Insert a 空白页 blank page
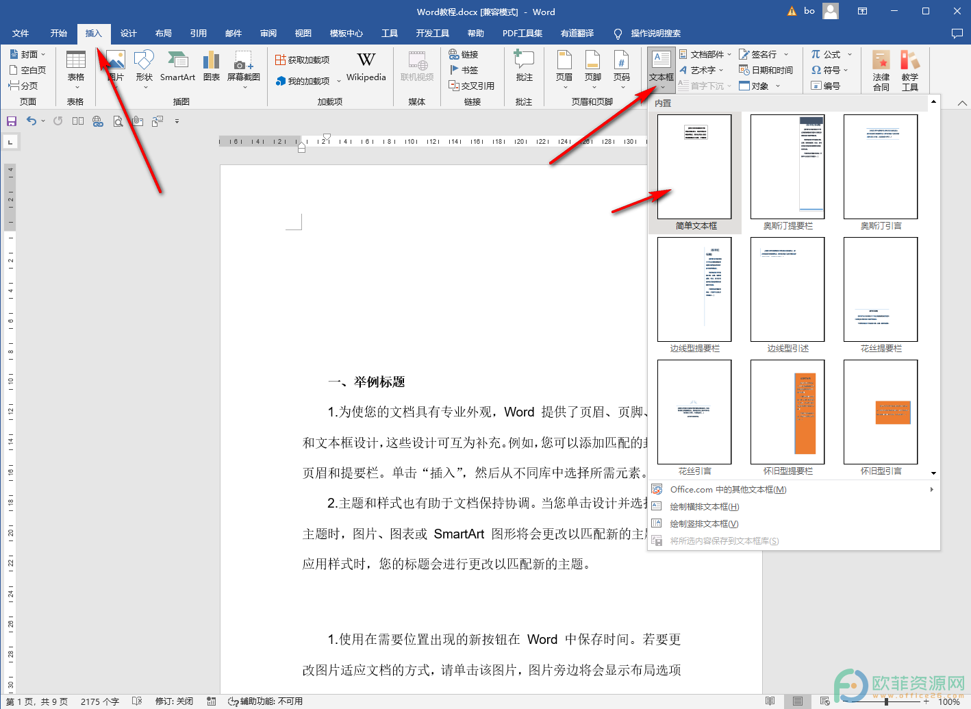The height and width of the screenshot is (709, 971). tap(27, 70)
